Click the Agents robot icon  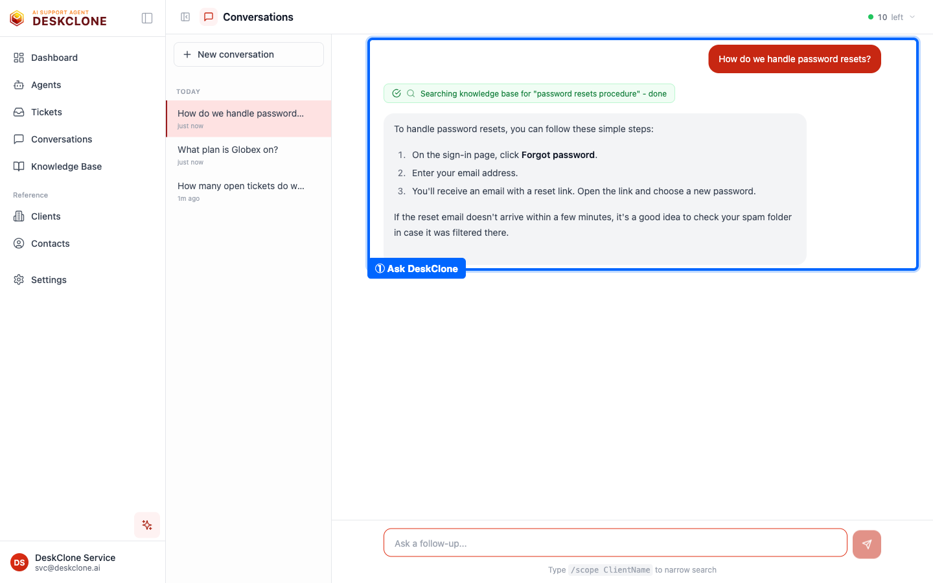point(19,85)
